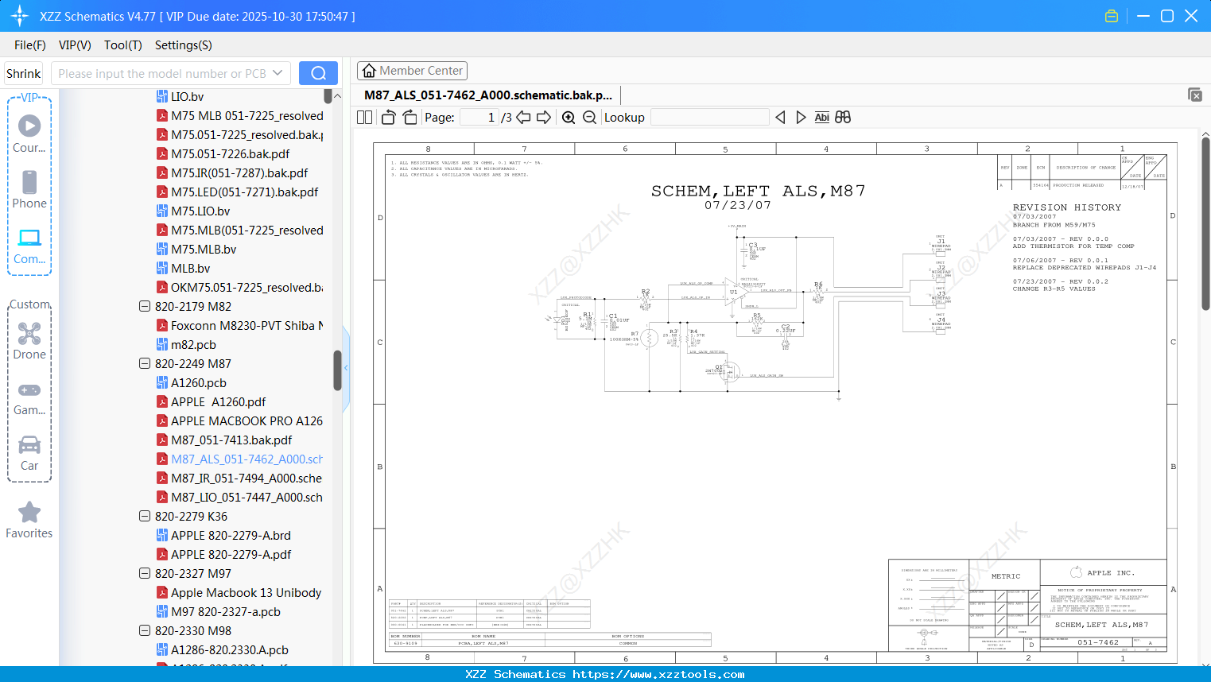The width and height of the screenshot is (1211, 682).
Task: Click the Member Center button
Action: [x=412, y=71]
